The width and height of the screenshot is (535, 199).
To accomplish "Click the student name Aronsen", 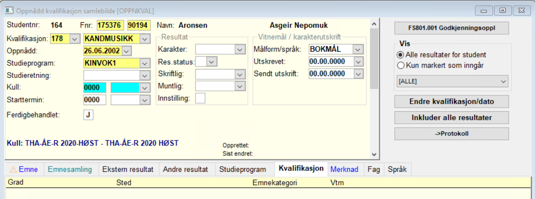I will pos(194,25).
